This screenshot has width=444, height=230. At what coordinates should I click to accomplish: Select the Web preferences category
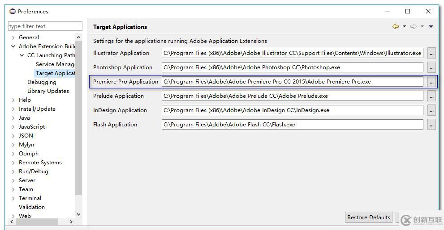25,216
